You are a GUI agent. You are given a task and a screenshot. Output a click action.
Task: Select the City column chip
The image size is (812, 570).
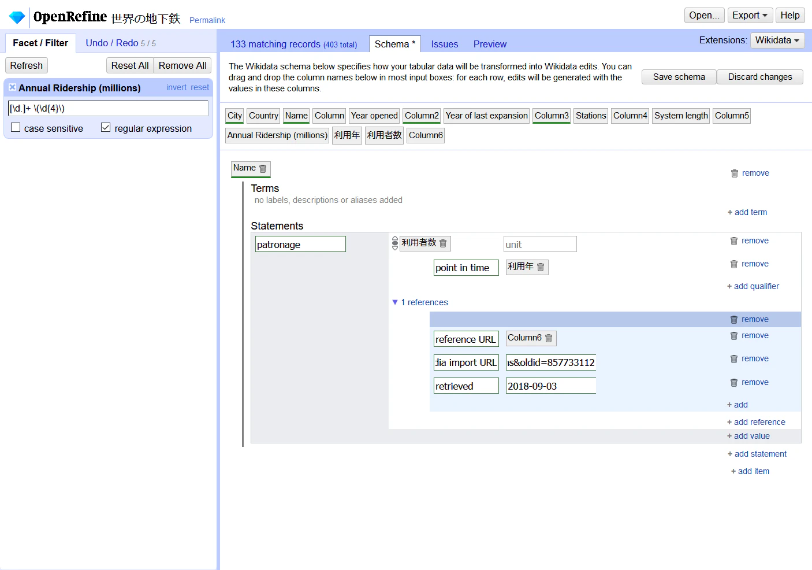pos(234,116)
